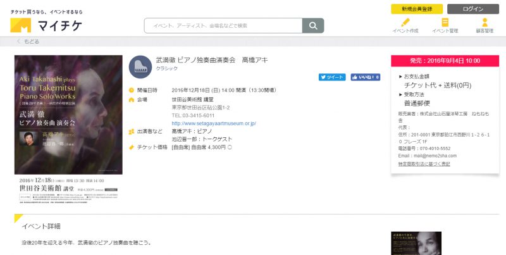Image resolution: width=506 pixels, height=255 pixels.
Task: Click the performers icon beside 出演者など
Action: tap(132, 132)
